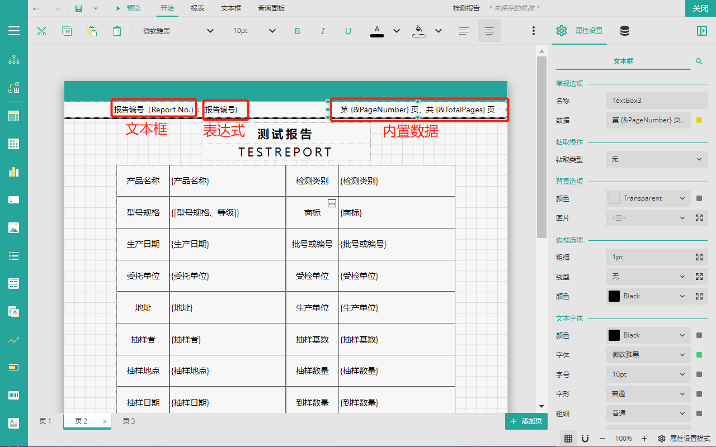Click the black border color swatch
Image resolution: width=716 pixels, height=447 pixels.
point(614,296)
